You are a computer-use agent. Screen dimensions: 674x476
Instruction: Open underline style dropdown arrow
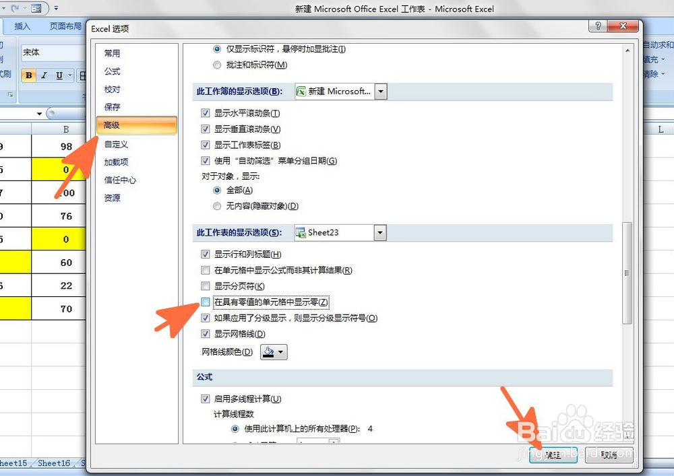[70, 75]
